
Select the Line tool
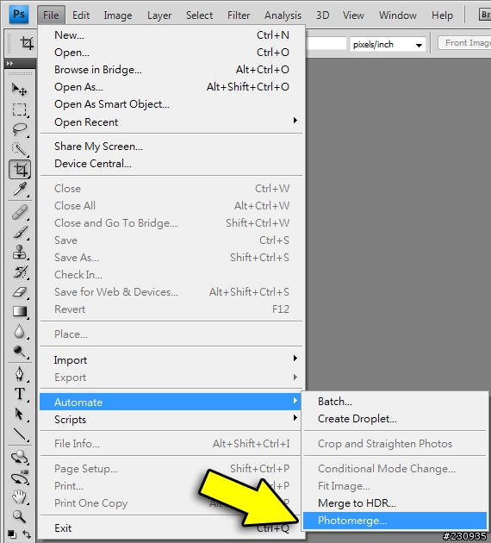click(x=19, y=434)
